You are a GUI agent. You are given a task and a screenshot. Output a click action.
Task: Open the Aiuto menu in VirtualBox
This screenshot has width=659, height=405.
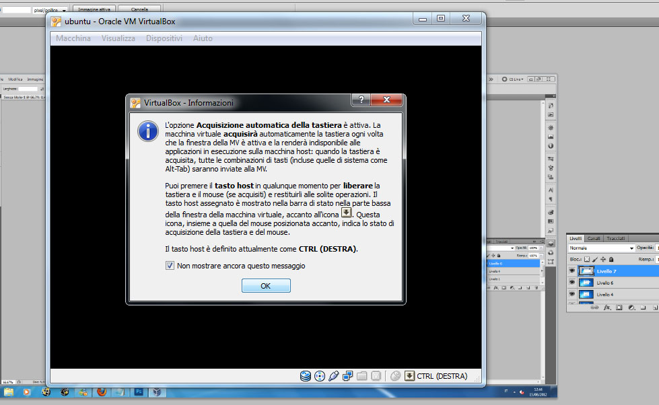point(203,38)
